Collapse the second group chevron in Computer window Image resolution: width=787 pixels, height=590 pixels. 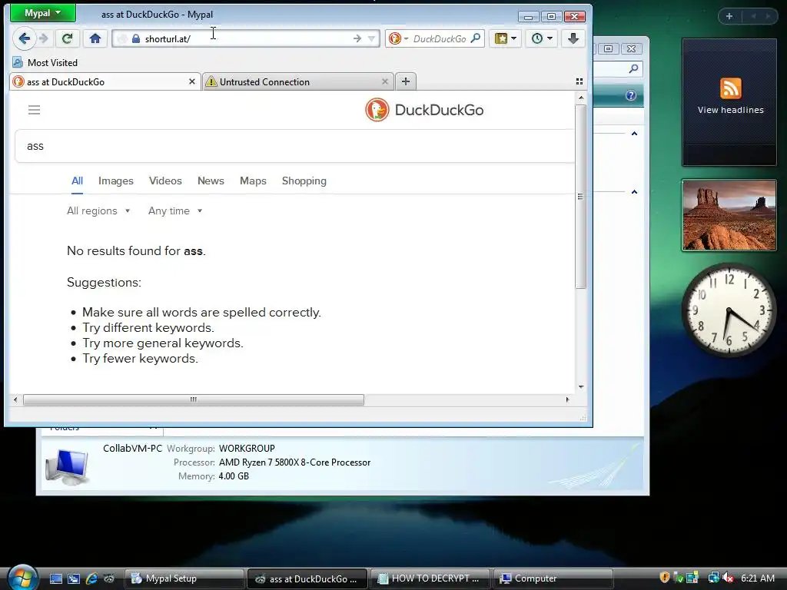[634, 191]
